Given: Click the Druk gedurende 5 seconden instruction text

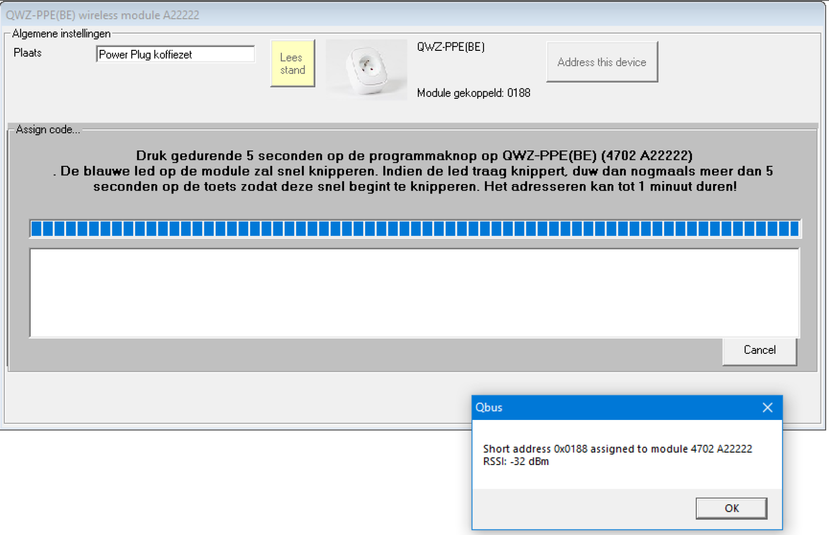Looking at the screenshot, I should pos(414,171).
